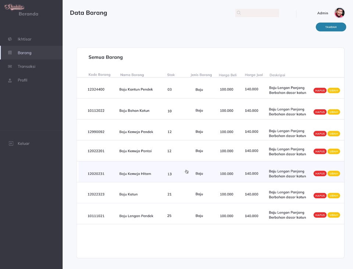
Task: Open the Admin profile avatar
Action: pos(339,13)
